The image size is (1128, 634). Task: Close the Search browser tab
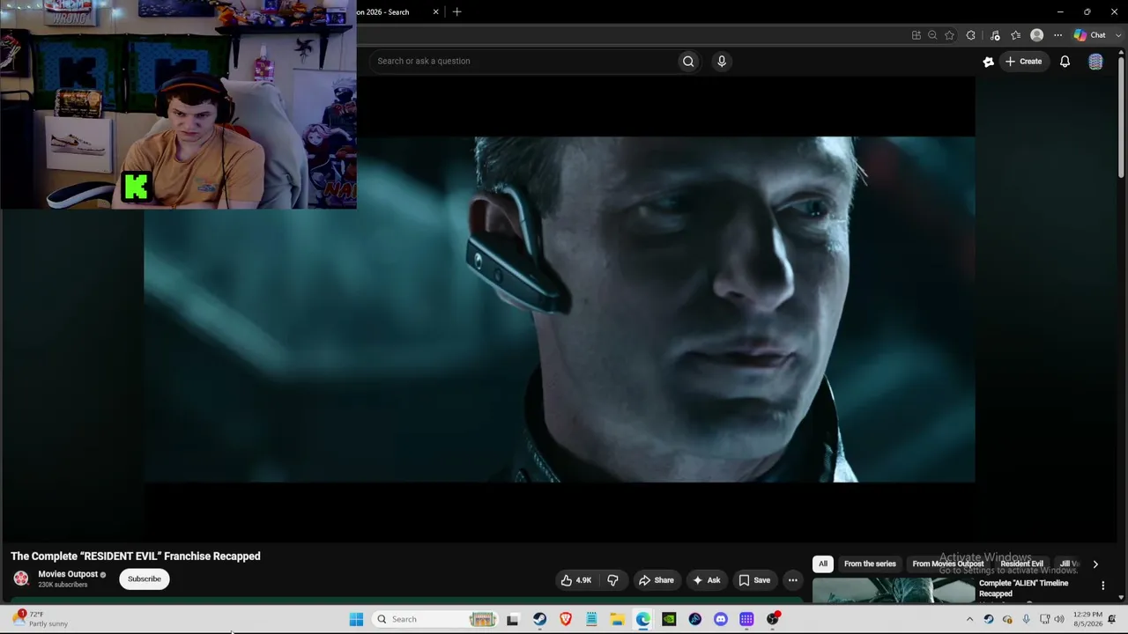[x=435, y=12]
